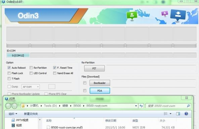This screenshot has height=129, width=199.
Task: Click i9500-root-cwm in the address path
Action: click(97, 106)
